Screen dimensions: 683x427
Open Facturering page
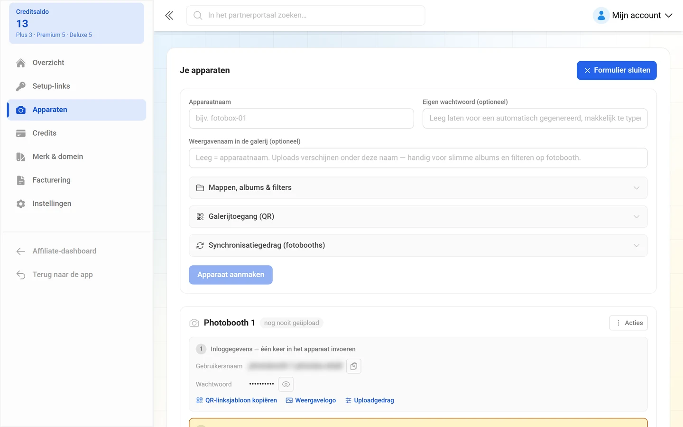pos(76,180)
